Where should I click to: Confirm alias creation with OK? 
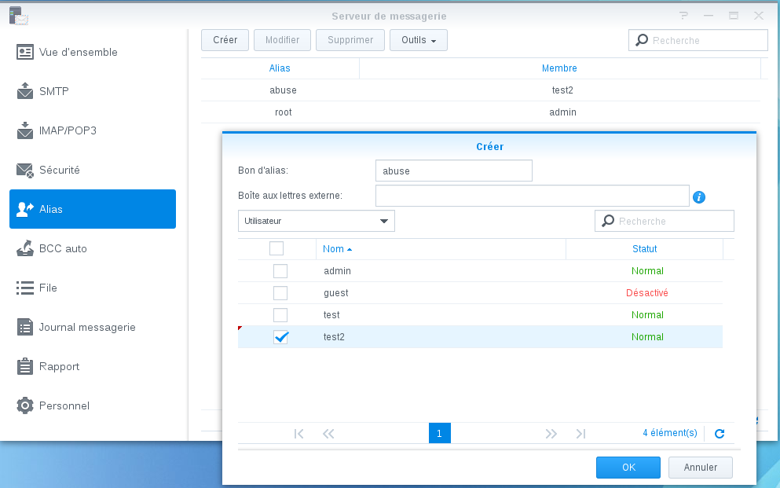click(x=628, y=467)
